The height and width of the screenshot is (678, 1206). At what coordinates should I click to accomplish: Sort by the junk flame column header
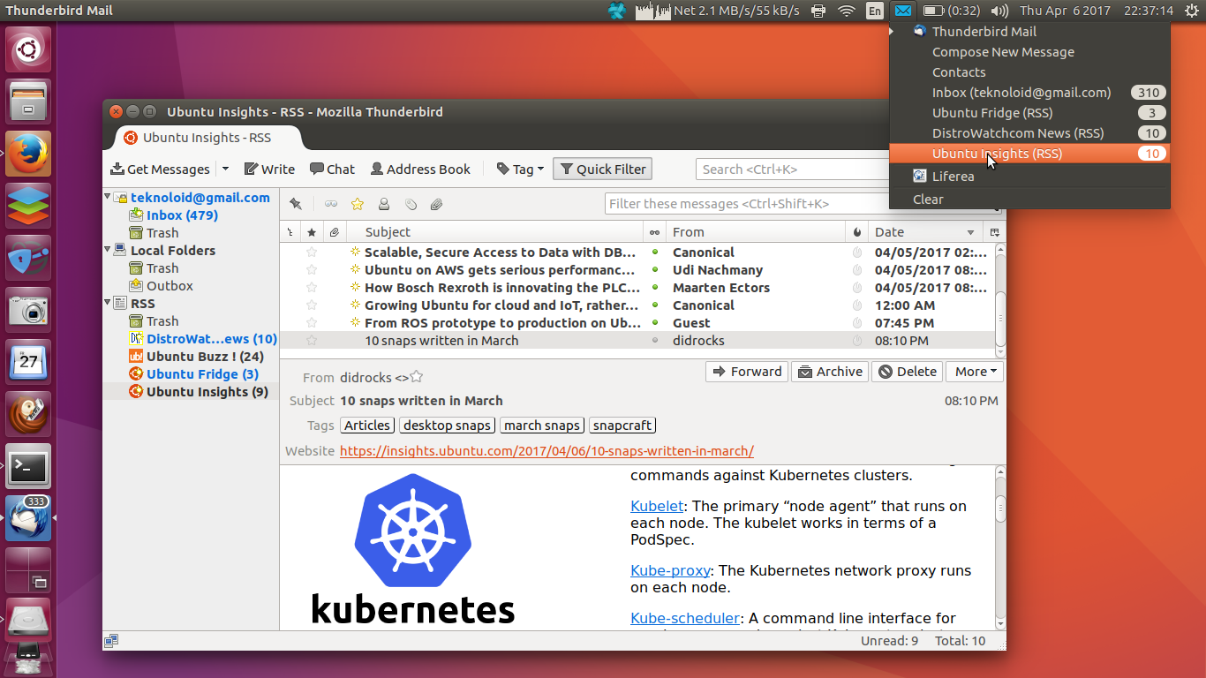[x=856, y=232]
